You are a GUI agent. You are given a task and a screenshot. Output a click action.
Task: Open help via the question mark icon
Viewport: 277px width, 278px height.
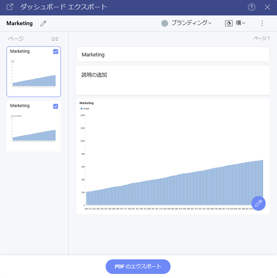[x=252, y=7]
